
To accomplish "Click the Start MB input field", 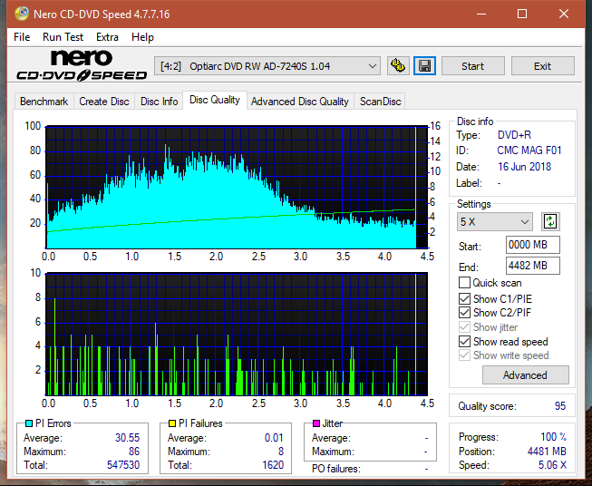I will click(x=532, y=245).
